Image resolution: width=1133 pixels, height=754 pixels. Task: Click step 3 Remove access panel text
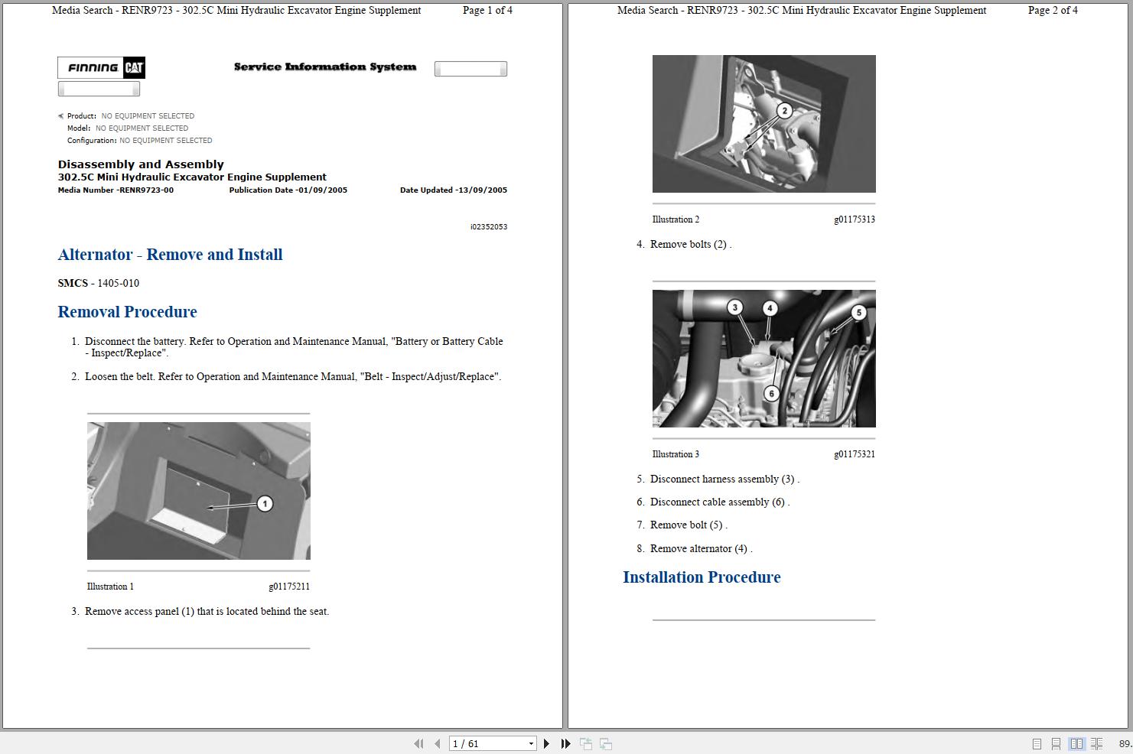[207, 612]
